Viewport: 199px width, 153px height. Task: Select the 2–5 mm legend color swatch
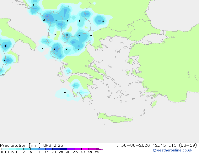coord(27,149)
